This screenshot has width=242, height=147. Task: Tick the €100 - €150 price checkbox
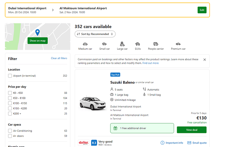(x=10, y=103)
